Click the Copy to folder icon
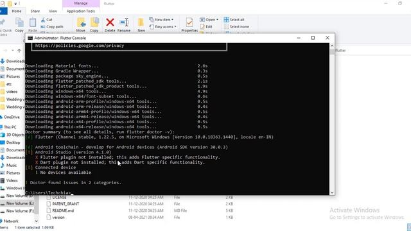The height and width of the screenshot is (231, 411). point(94,22)
